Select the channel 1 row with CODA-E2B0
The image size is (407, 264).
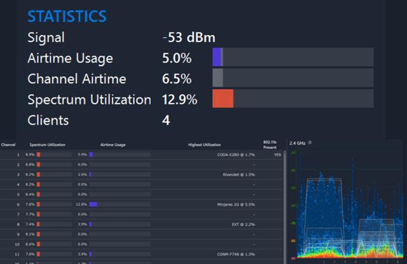pyautogui.click(x=141, y=155)
